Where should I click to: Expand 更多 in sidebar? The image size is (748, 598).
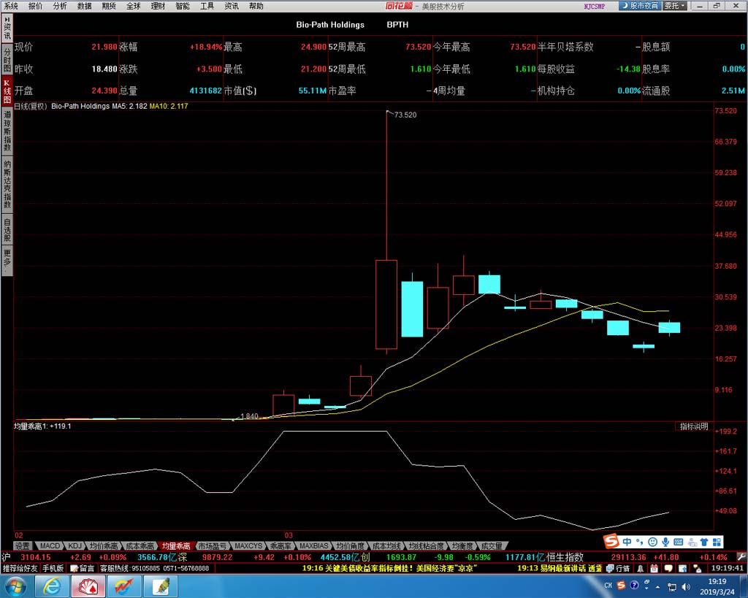tap(7, 260)
